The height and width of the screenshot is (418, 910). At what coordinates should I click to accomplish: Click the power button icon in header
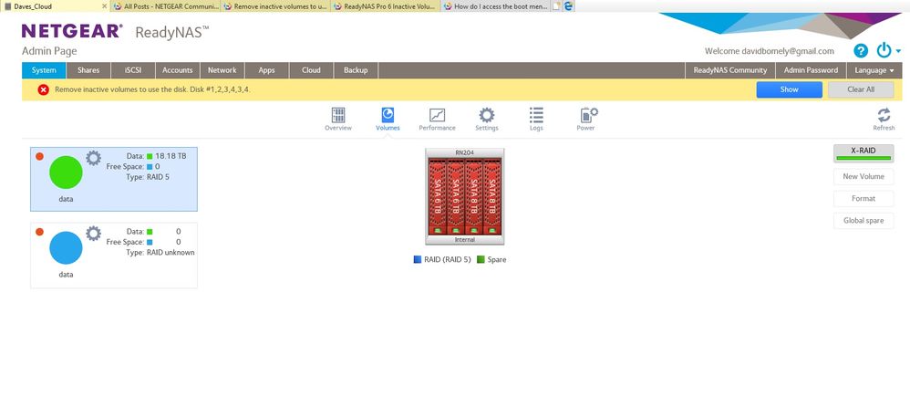tap(884, 50)
